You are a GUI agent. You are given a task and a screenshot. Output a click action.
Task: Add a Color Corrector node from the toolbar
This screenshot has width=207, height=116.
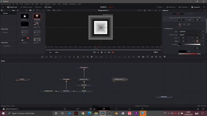pos(61,57)
